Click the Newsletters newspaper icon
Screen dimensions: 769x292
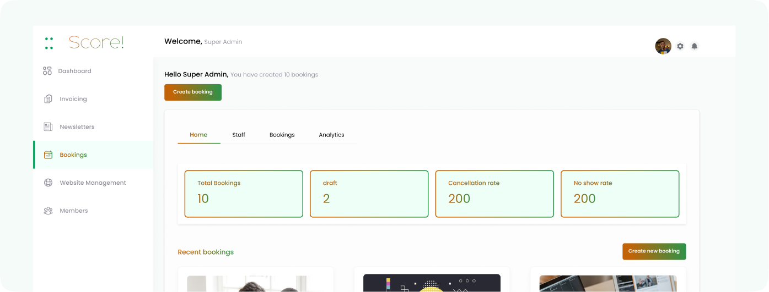48,127
